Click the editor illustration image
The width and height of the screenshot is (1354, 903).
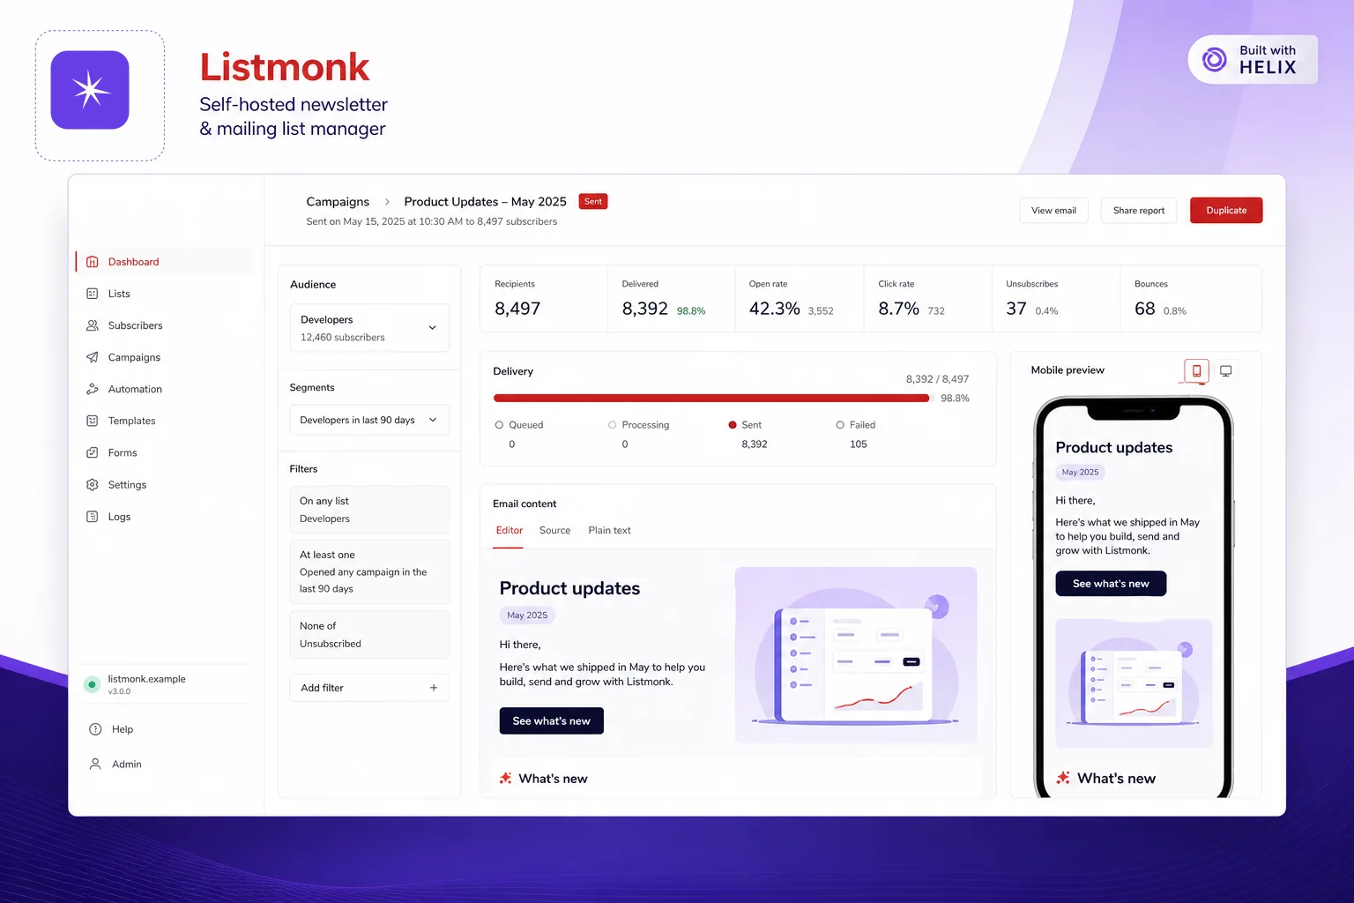[856, 655]
